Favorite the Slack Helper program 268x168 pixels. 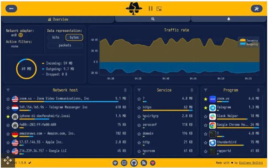pos(206,117)
